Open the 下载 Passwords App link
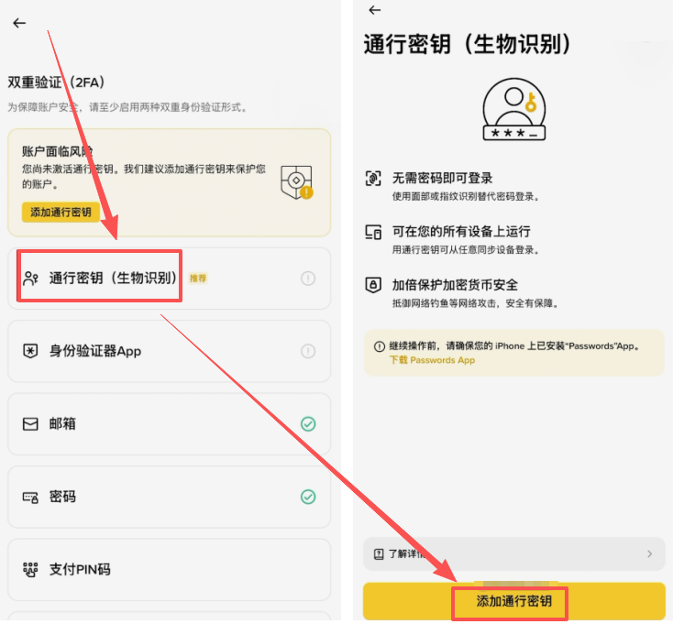The height and width of the screenshot is (624, 673). (432, 360)
